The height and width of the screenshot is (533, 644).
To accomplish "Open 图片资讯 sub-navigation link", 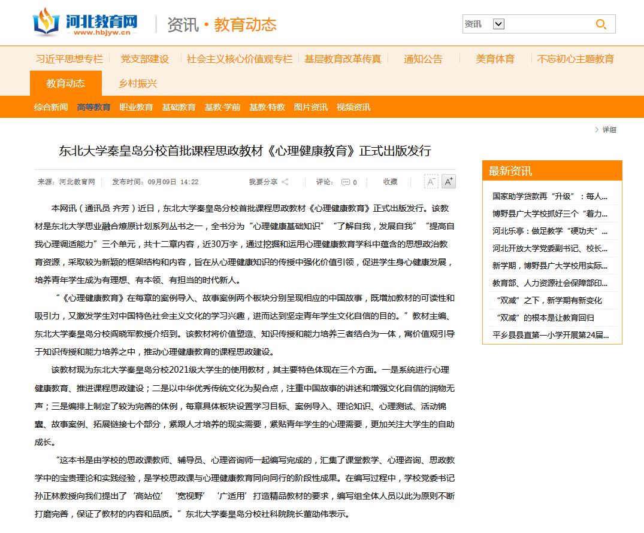I will coord(311,108).
